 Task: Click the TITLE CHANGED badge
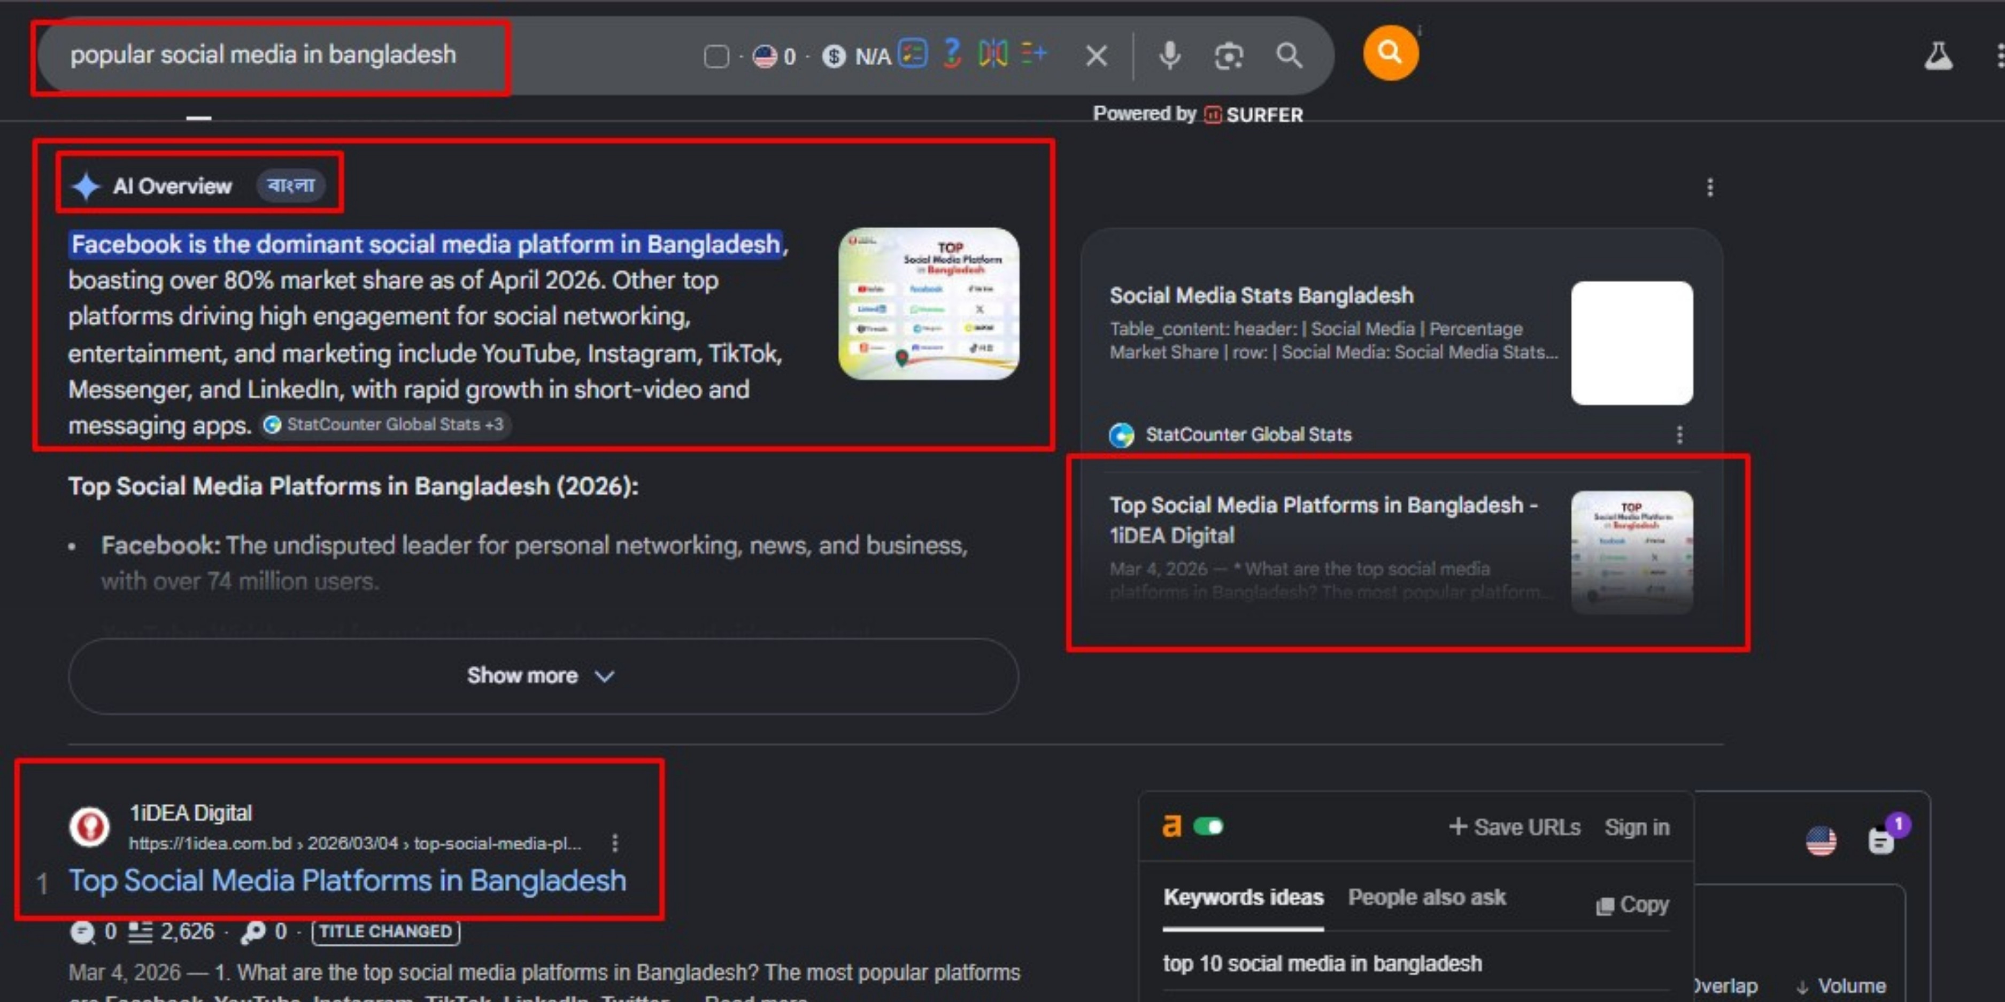(385, 931)
